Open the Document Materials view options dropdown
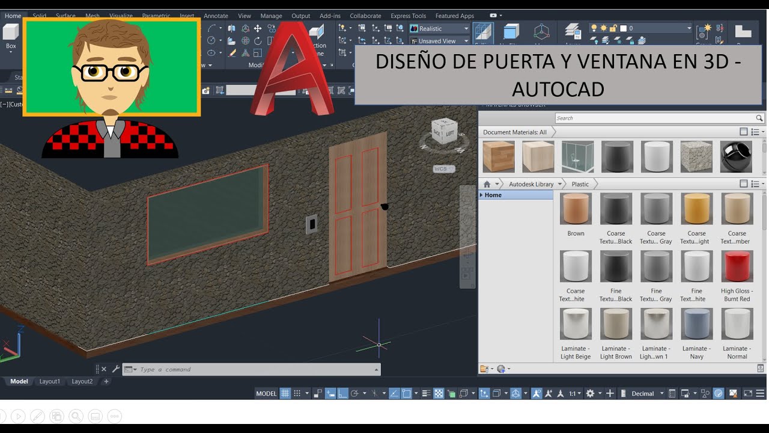 (757, 132)
